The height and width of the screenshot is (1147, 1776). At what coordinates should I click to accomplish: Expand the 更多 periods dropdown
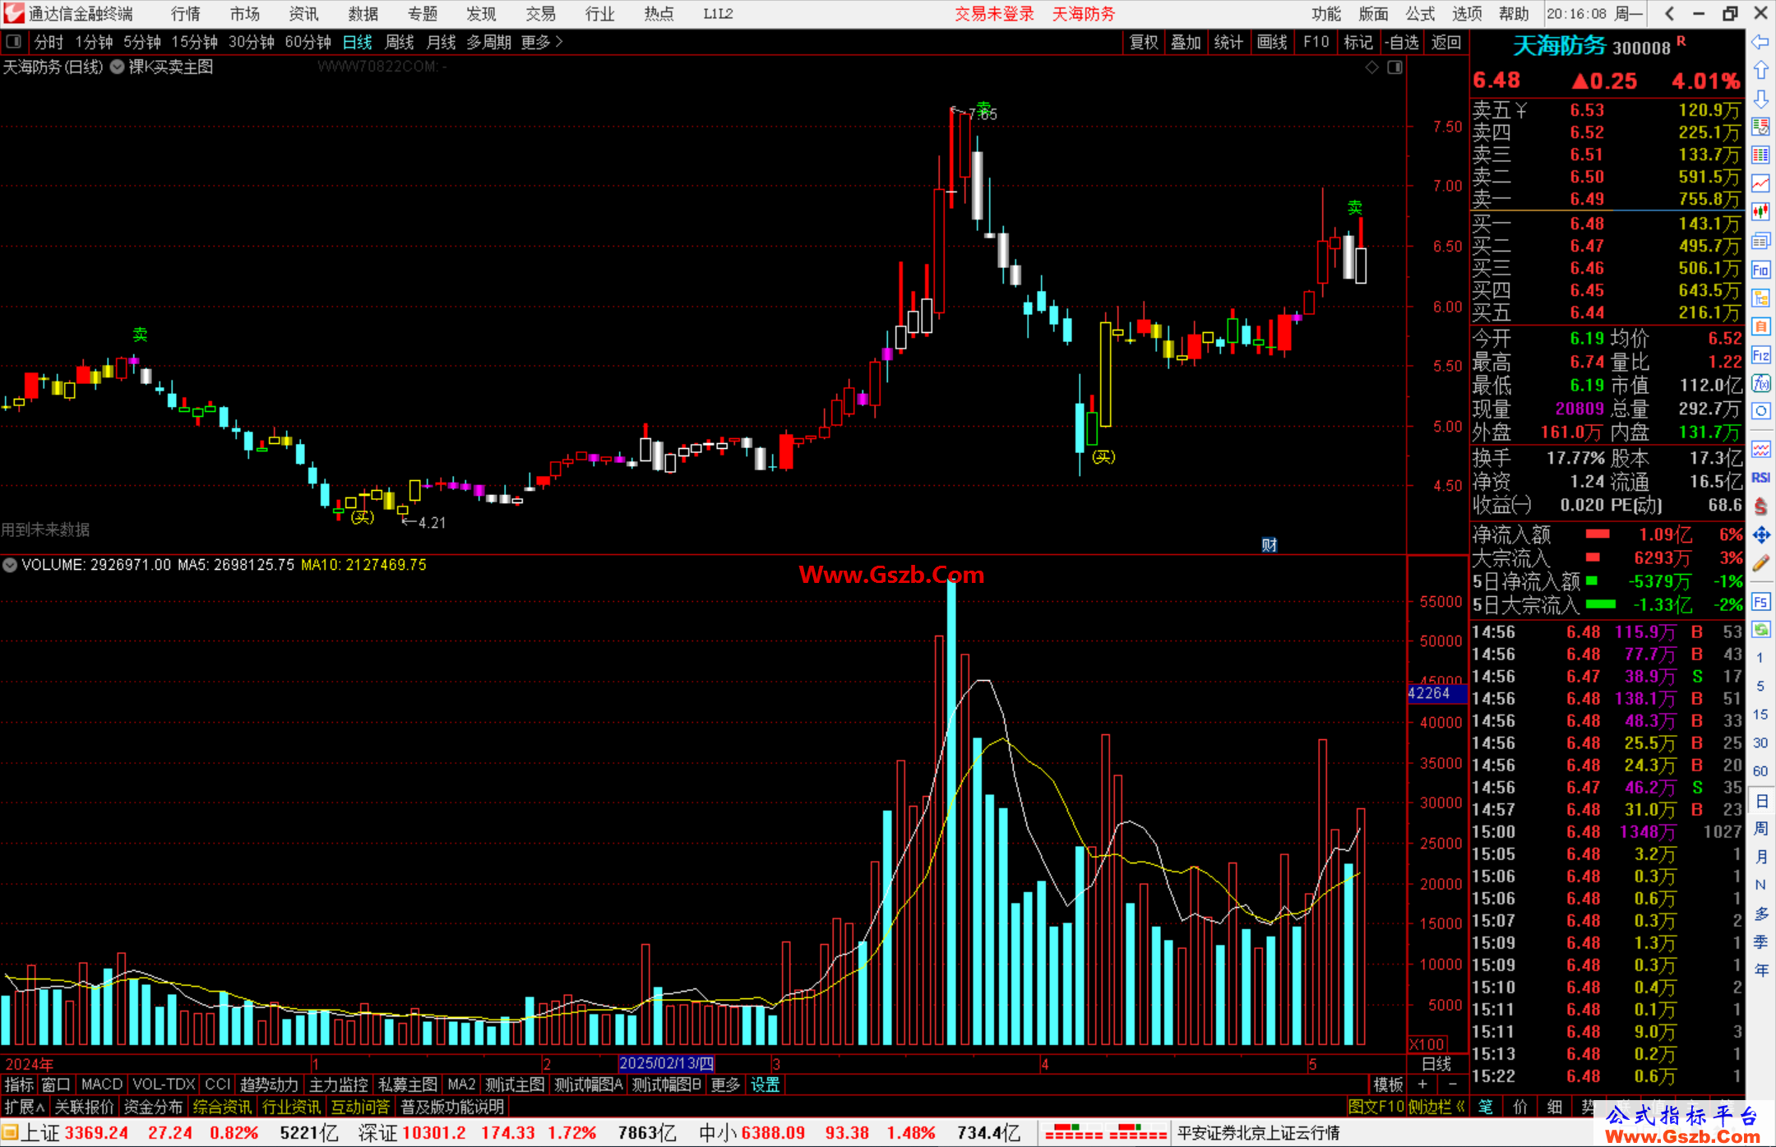click(542, 42)
